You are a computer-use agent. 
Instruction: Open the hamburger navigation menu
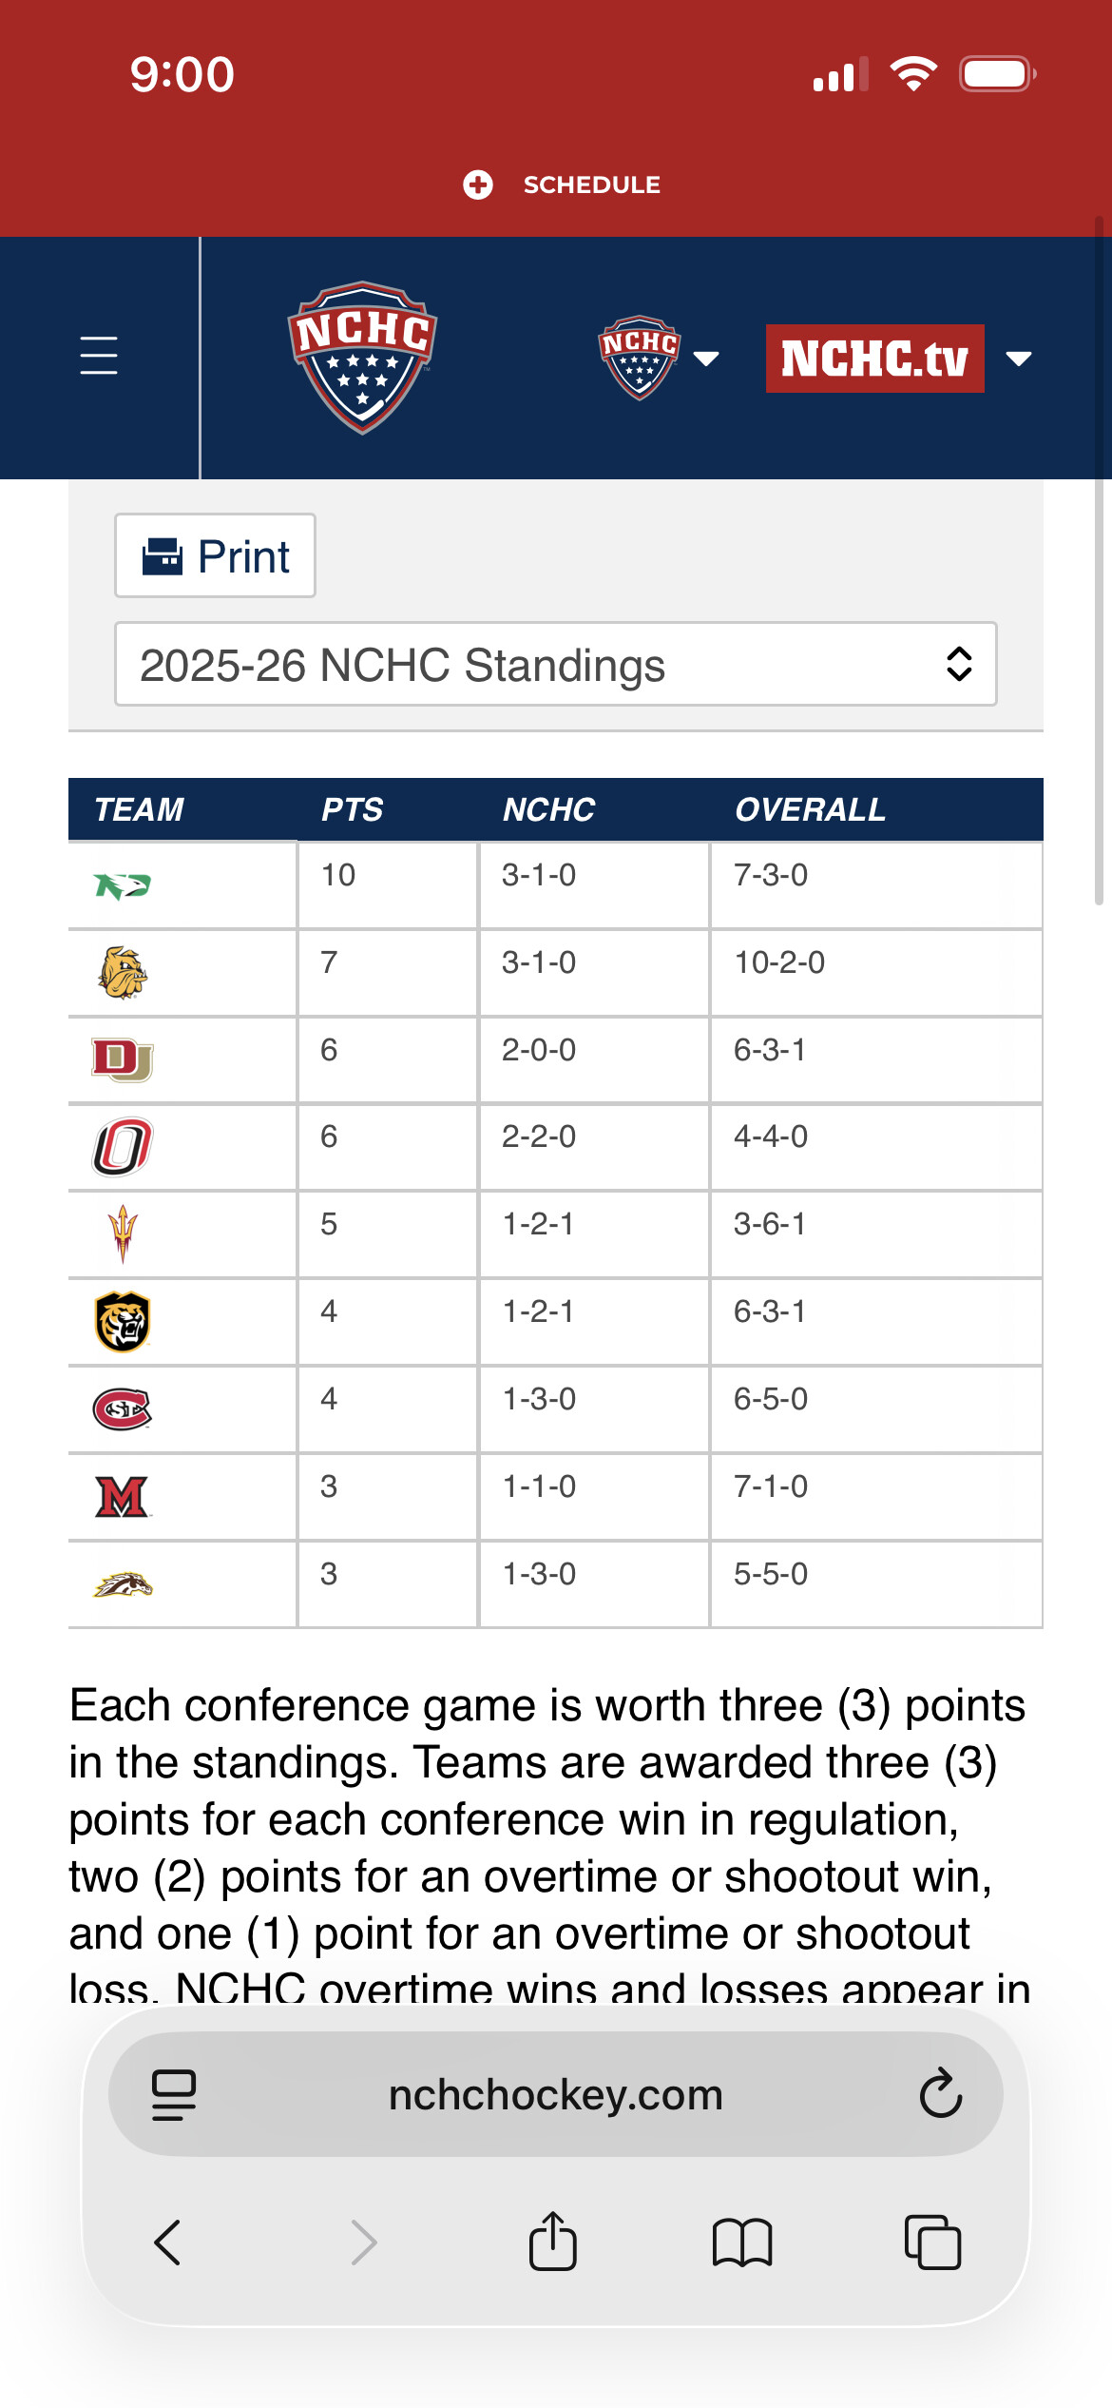coord(99,356)
